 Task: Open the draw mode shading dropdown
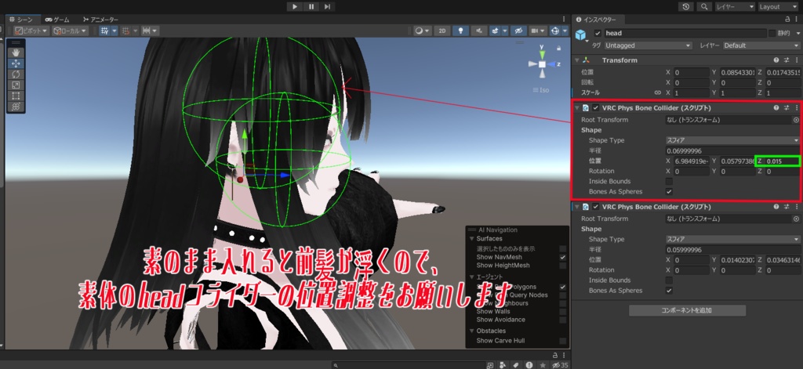pos(421,31)
